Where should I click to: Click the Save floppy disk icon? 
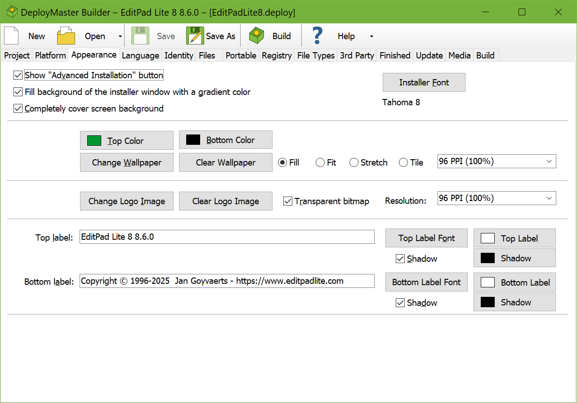(x=140, y=36)
